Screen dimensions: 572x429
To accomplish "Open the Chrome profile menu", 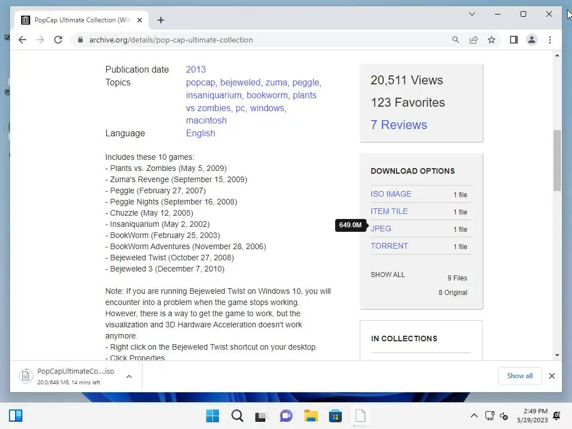I will pos(532,40).
